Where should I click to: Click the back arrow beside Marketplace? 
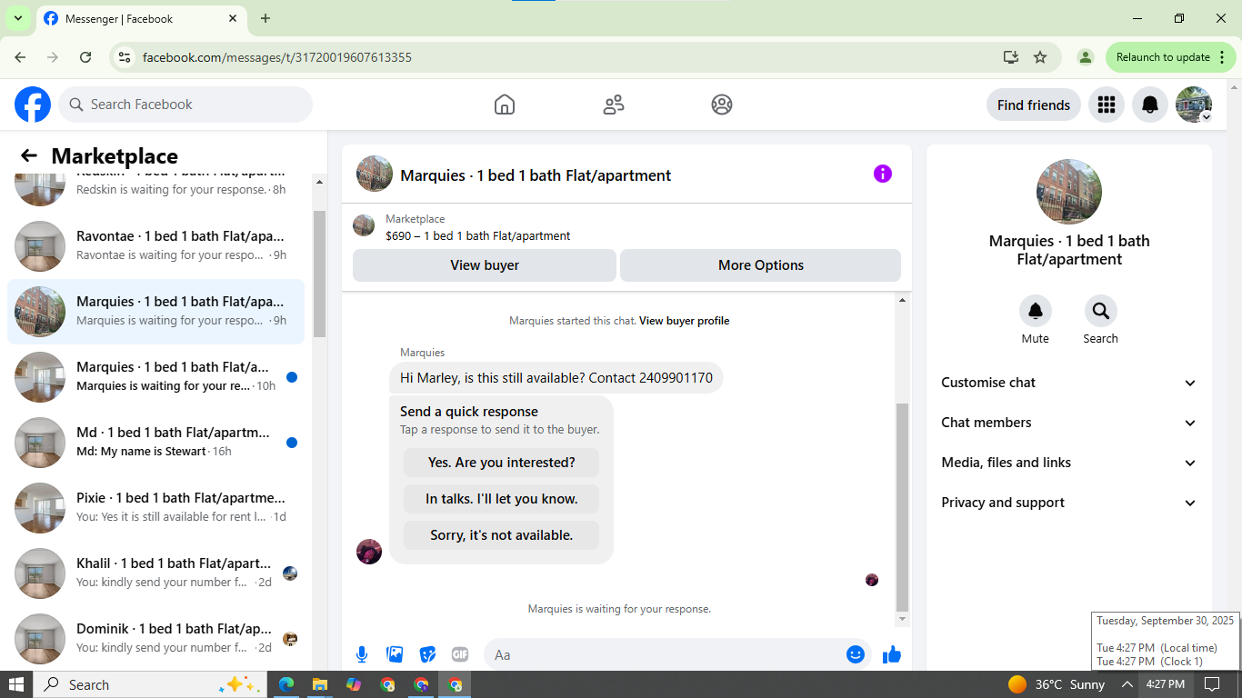(x=29, y=155)
